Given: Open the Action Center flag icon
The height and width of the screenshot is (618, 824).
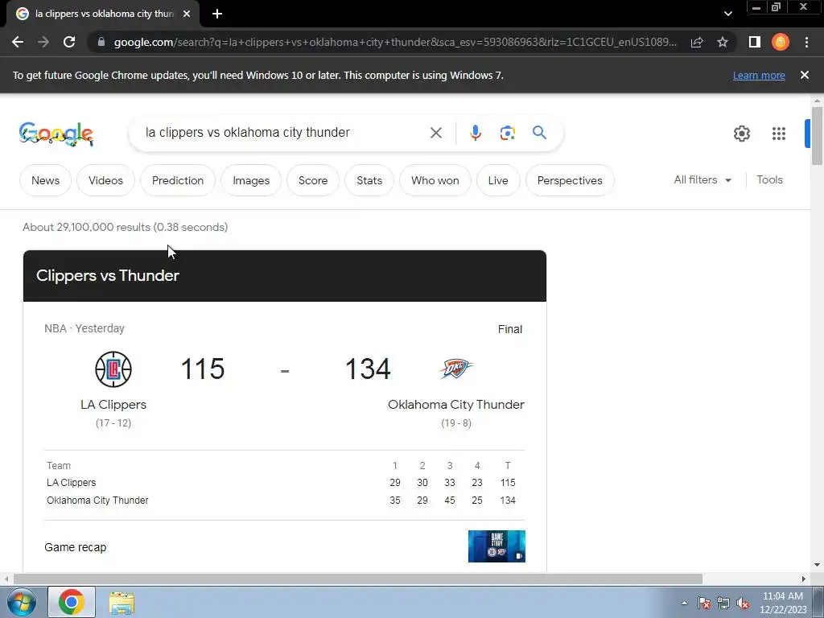Looking at the screenshot, I should coord(704,603).
